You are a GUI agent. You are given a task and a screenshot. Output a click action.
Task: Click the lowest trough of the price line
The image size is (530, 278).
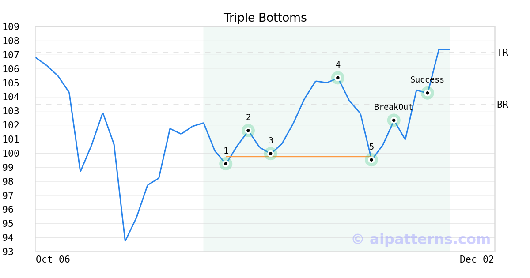pos(125,240)
